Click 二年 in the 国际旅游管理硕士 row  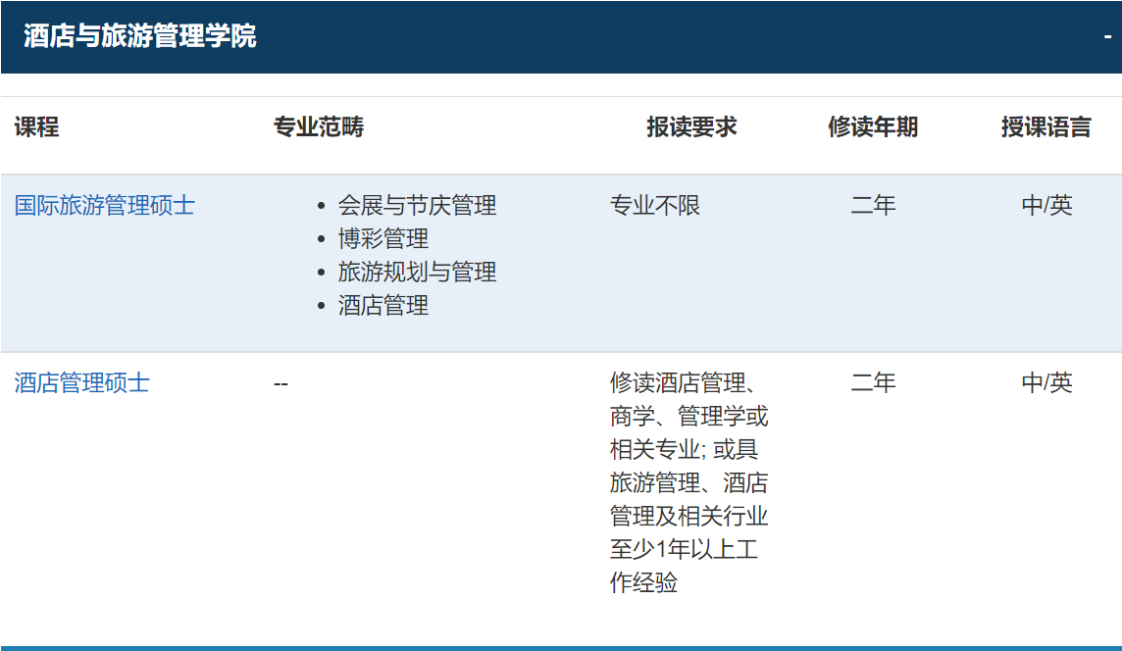(x=873, y=206)
